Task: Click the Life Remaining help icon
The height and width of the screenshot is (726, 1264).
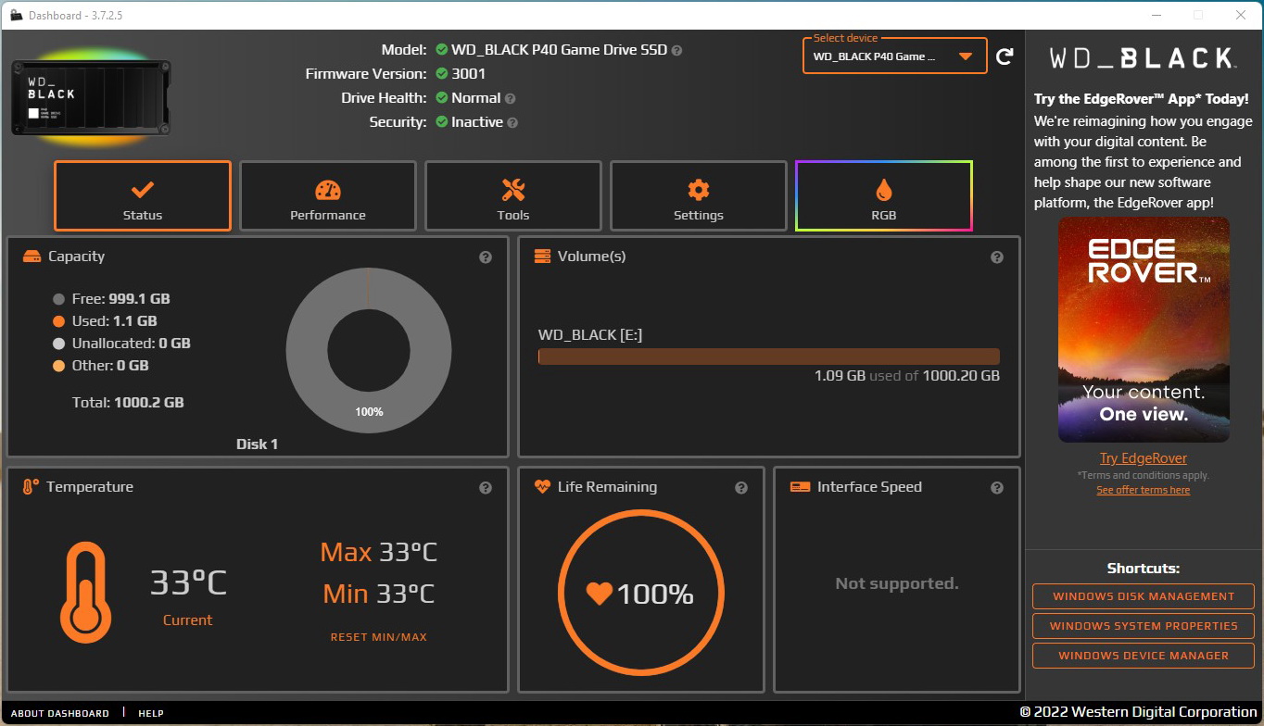Action: 741,487
